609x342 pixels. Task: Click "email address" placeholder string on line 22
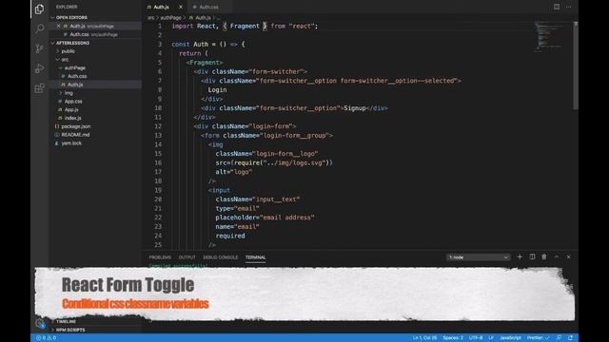pyautogui.click(x=287, y=218)
